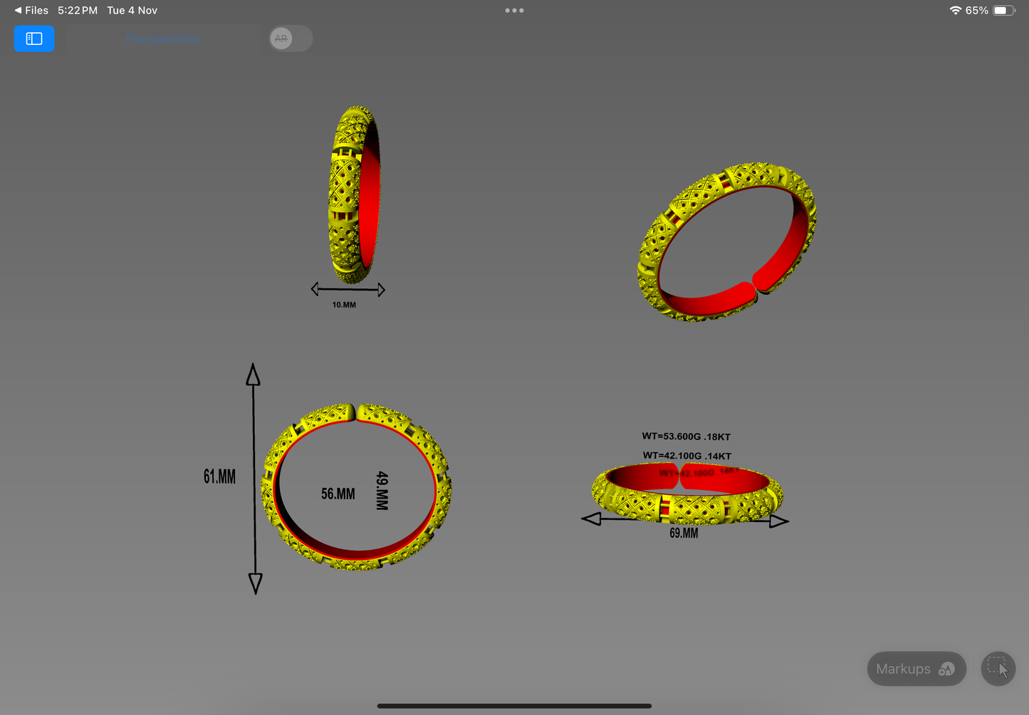1029x715 pixels.
Task: Click the home indicator bar
Action: coord(514,706)
